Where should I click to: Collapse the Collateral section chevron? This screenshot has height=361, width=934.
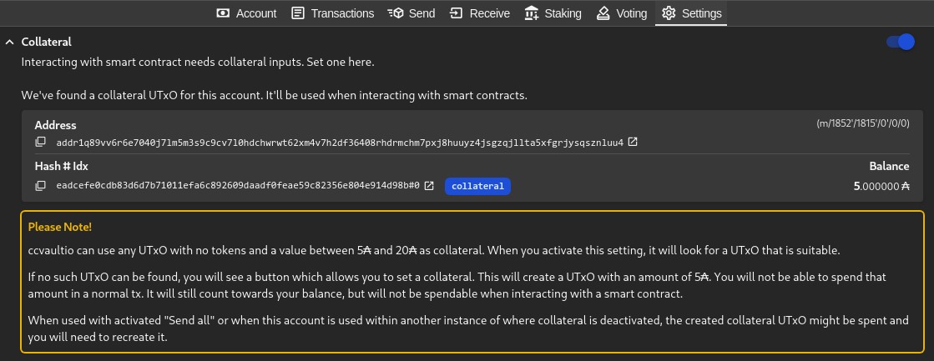9,42
